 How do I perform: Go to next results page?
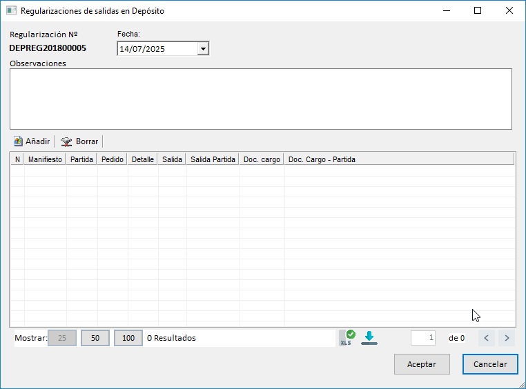tap(507, 338)
